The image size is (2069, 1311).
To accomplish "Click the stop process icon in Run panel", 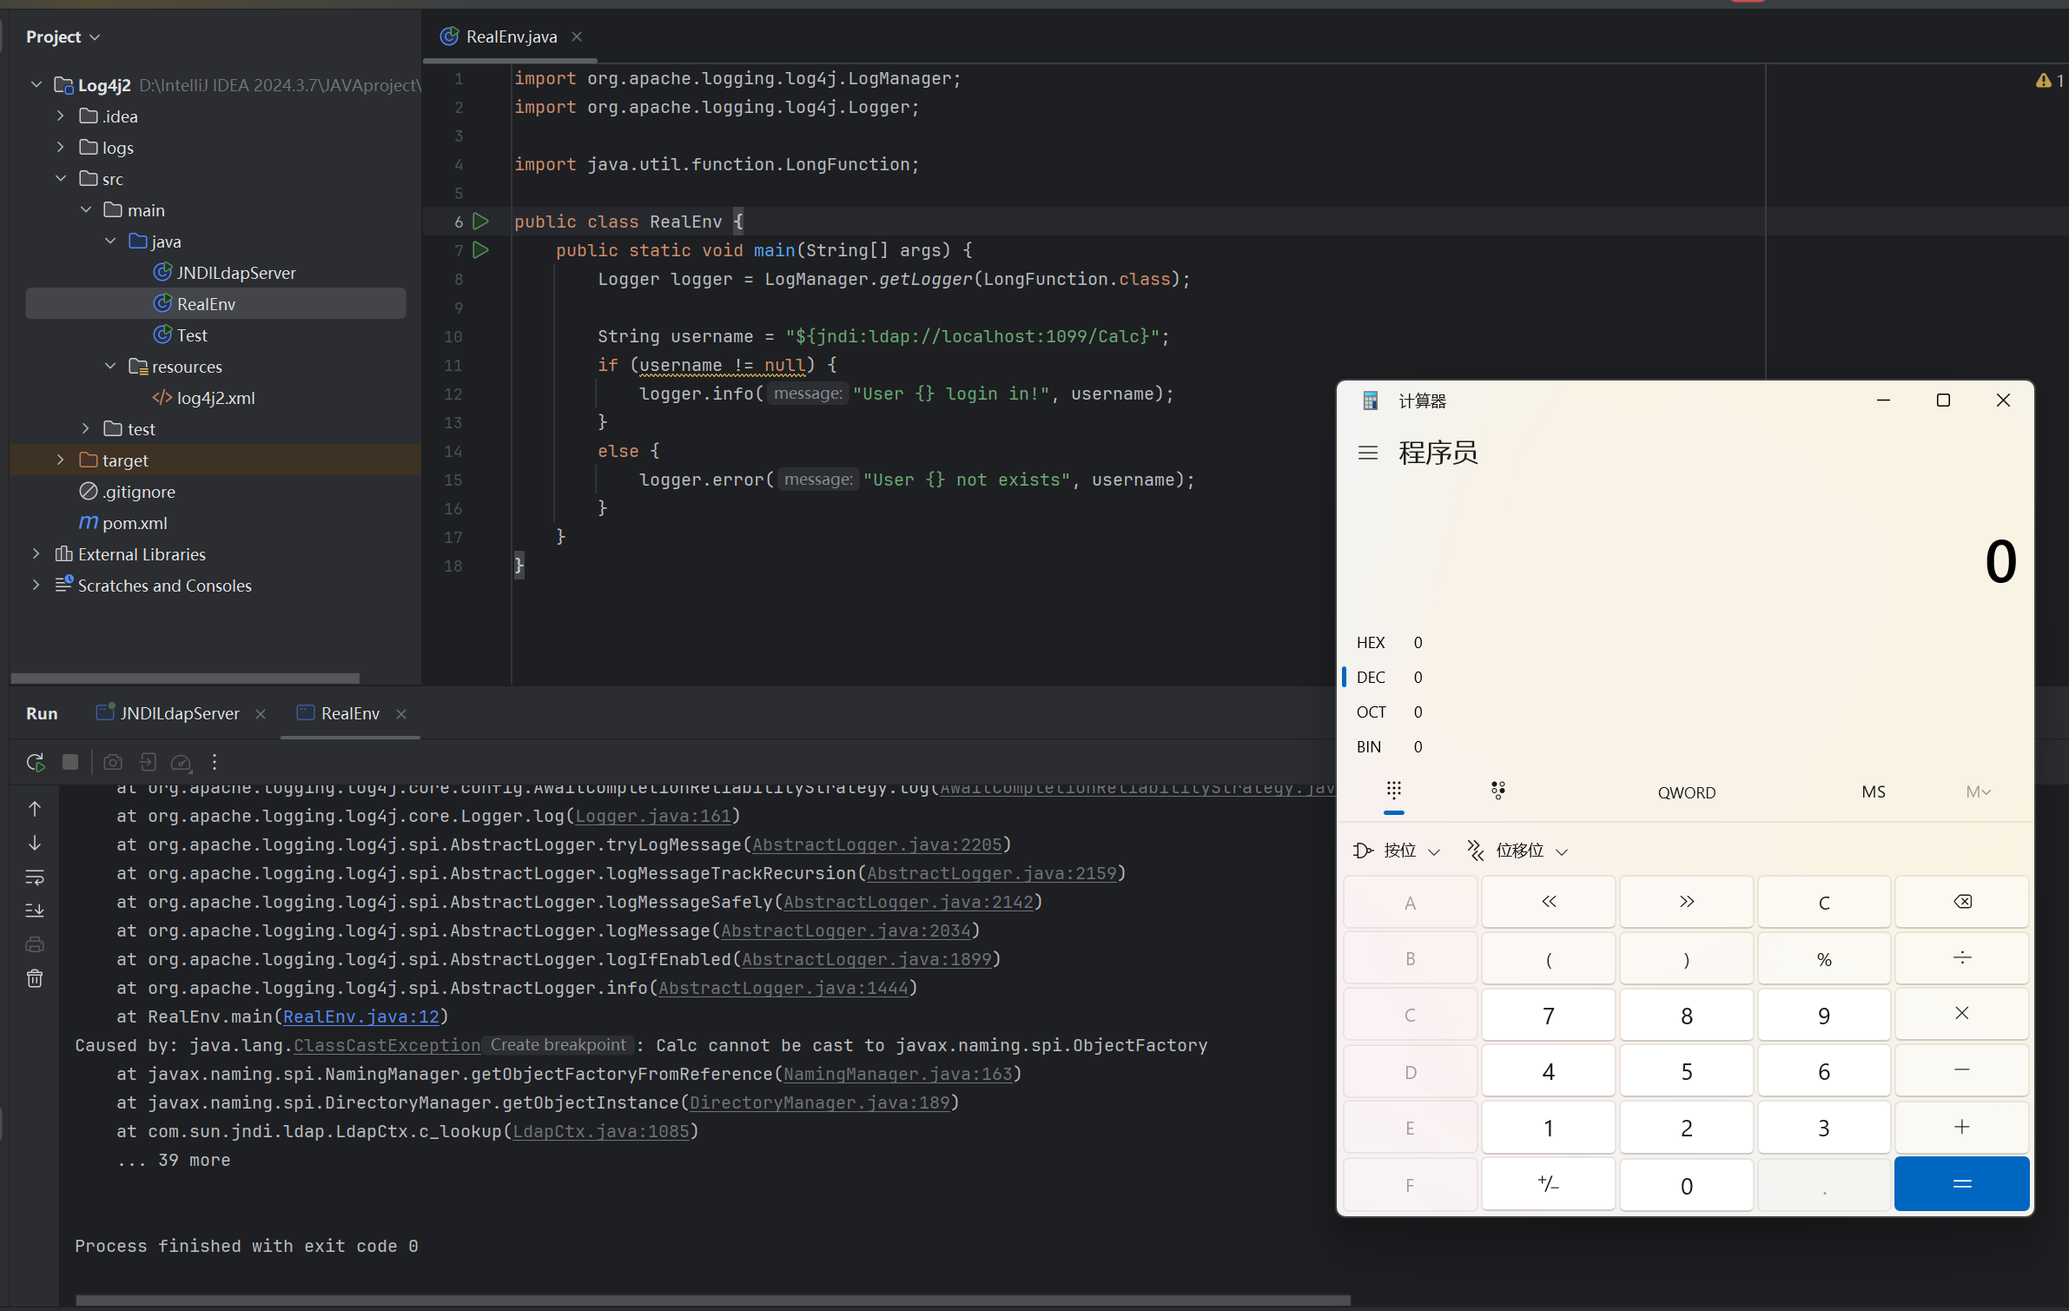I will [70, 762].
